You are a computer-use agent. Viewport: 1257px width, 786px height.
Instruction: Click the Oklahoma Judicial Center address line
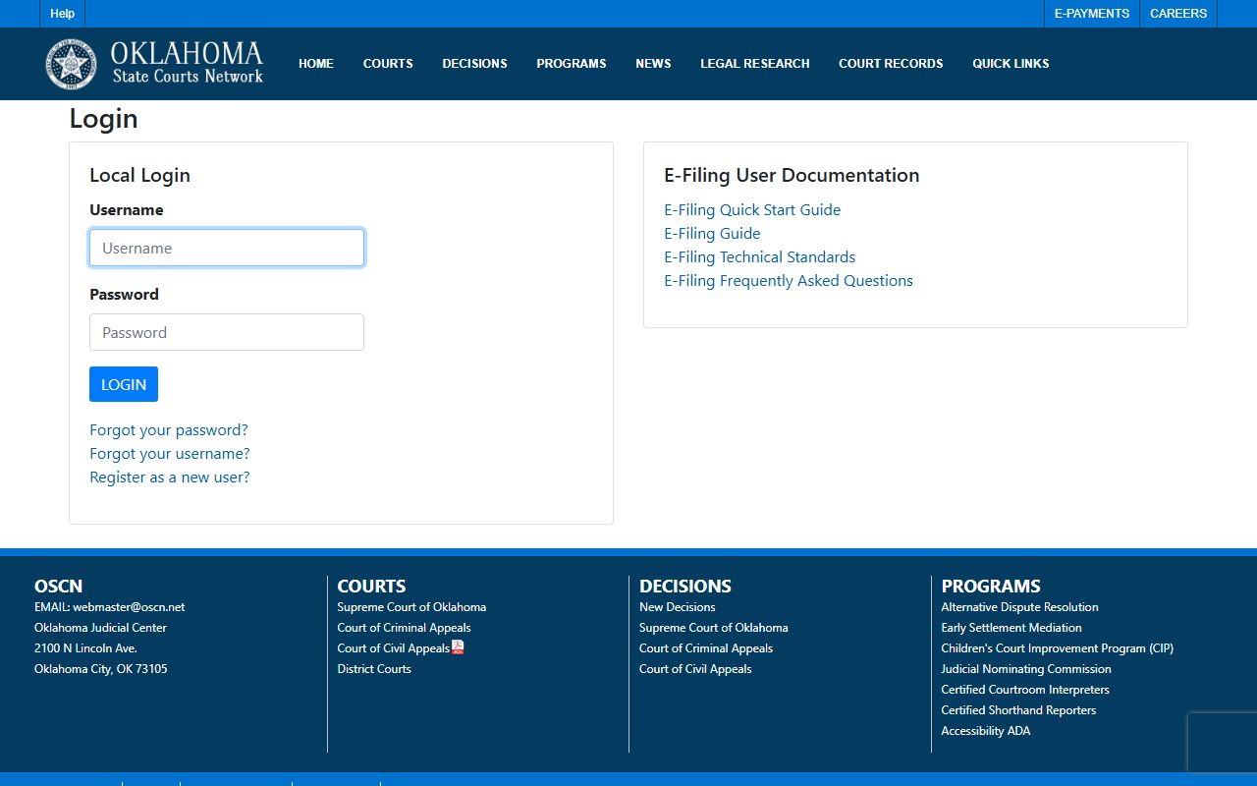100,628
